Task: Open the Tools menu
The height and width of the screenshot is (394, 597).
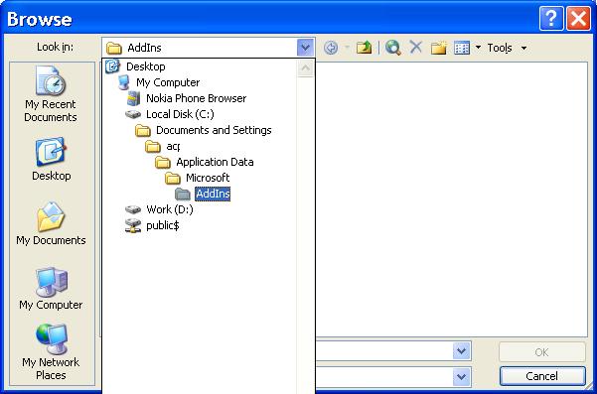Action: (500, 48)
